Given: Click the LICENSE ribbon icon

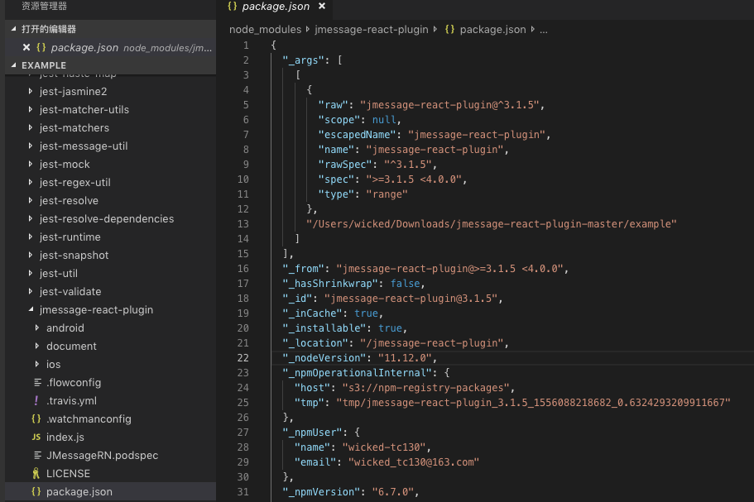Looking at the screenshot, I should click(x=36, y=474).
